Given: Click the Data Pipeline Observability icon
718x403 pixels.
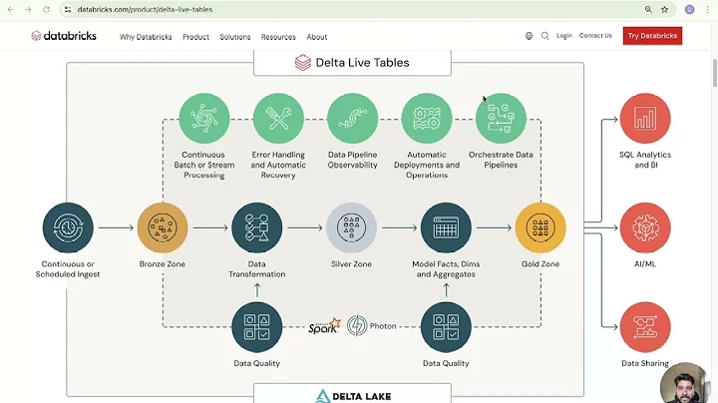Looking at the screenshot, I should 353,119.
